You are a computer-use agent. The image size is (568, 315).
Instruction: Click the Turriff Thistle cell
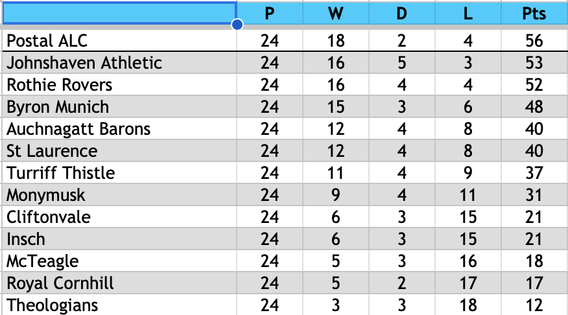point(119,173)
